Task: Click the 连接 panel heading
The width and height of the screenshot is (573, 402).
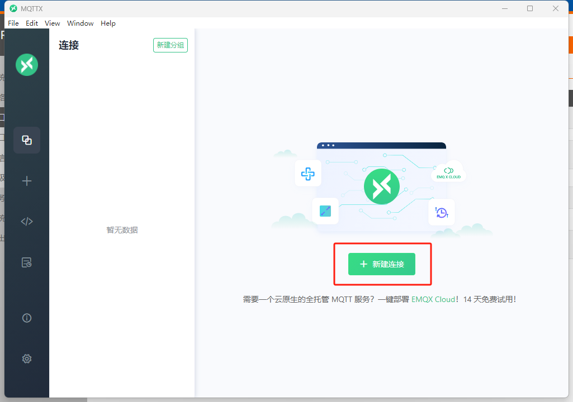Action: point(69,45)
